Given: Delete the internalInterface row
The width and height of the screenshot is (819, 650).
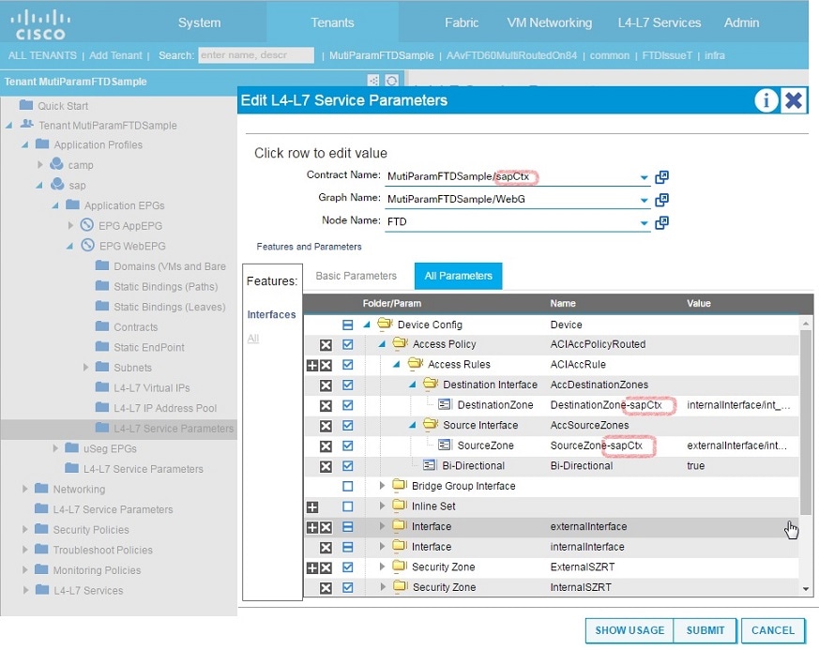Looking at the screenshot, I should pos(326,547).
